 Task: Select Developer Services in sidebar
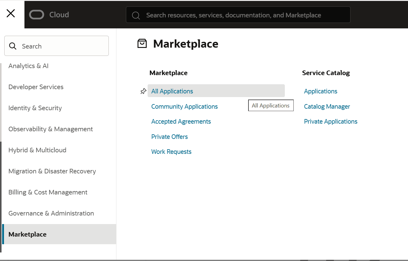click(x=36, y=87)
